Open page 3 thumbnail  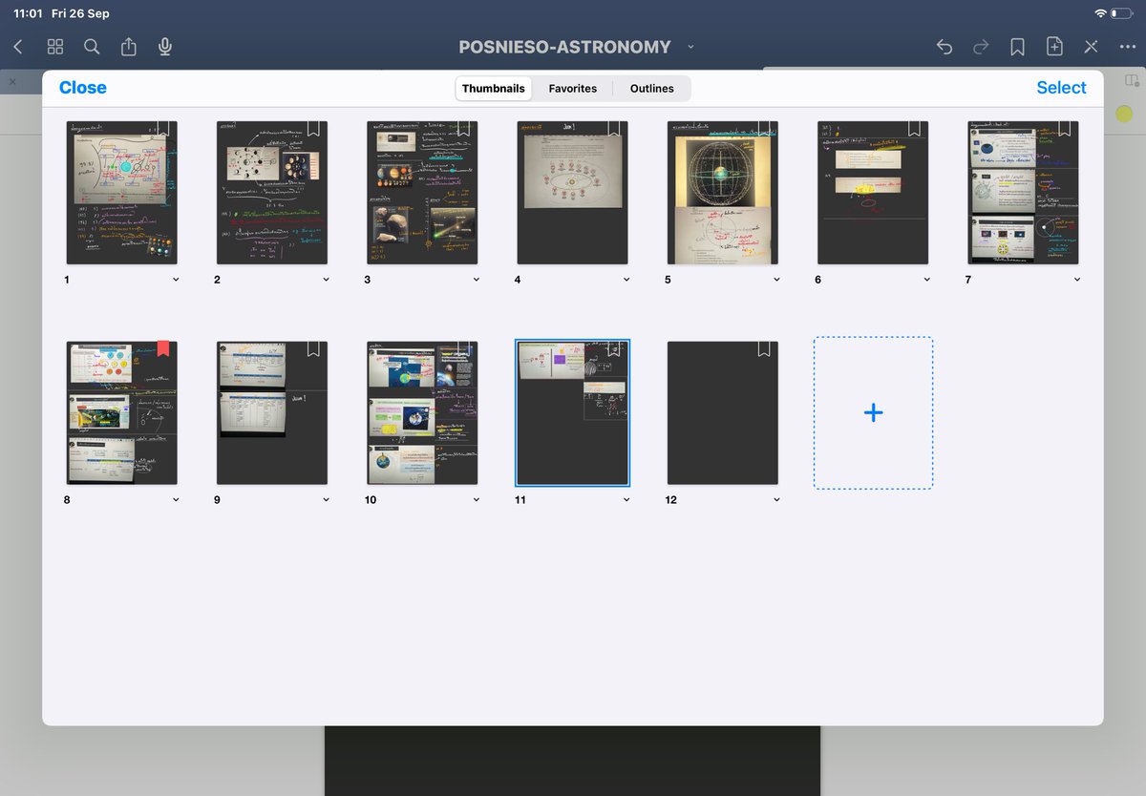422,193
